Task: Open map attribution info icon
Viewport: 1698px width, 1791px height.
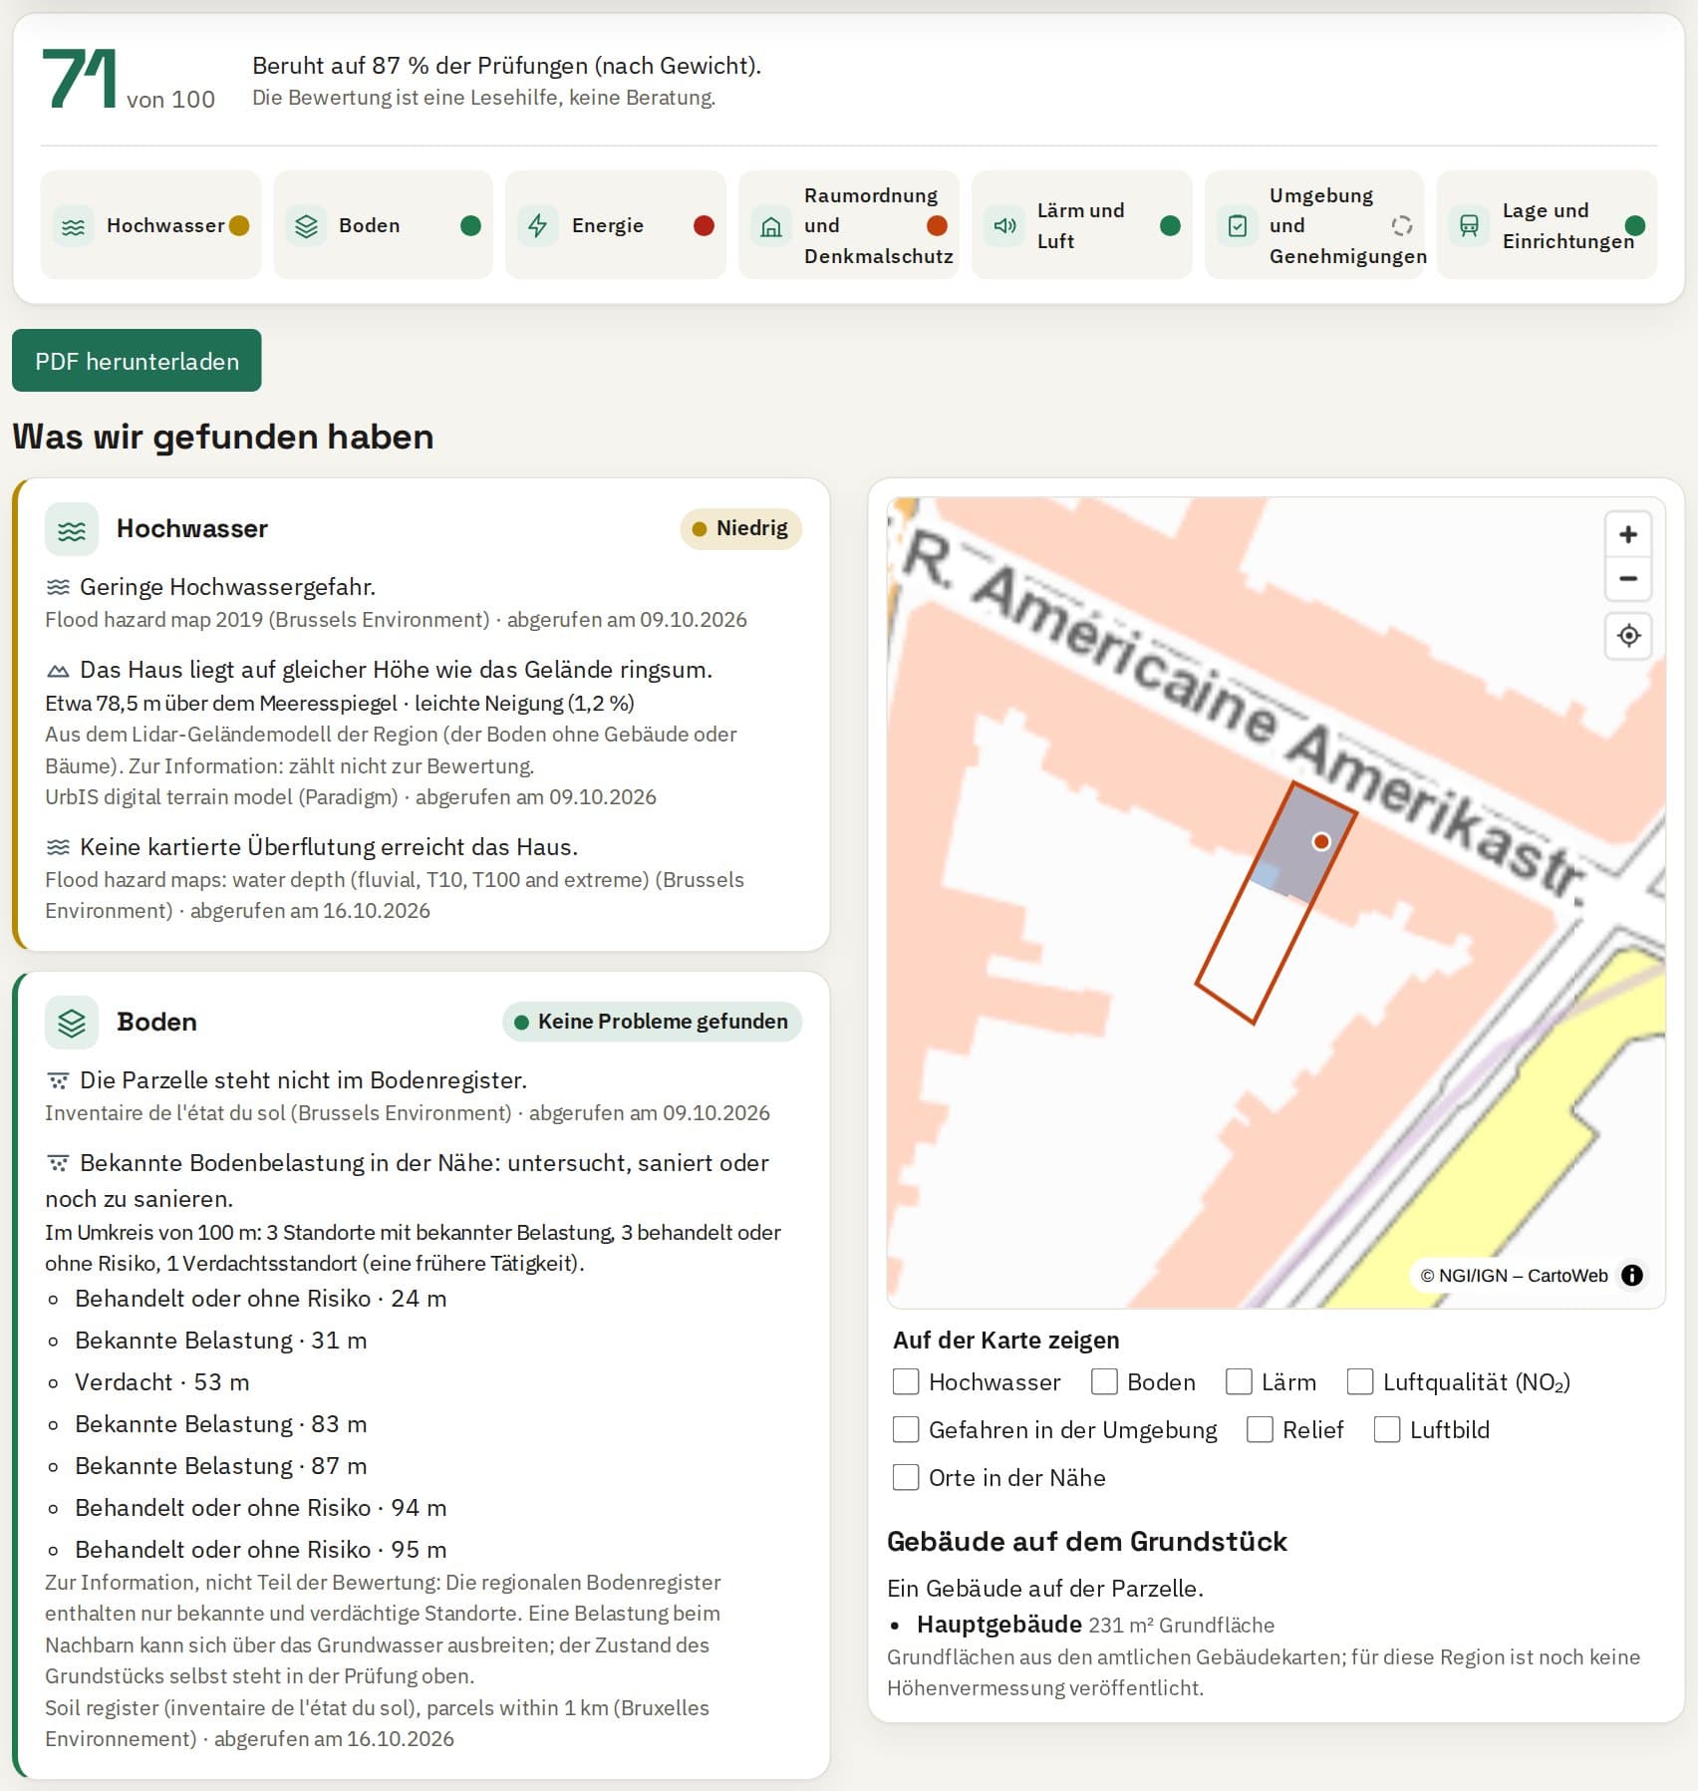Action: point(1632,1276)
